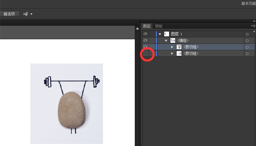The height and width of the screenshot is (146, 256).
Task: Click the blue color bar of 图层 1
Action: (156, 34)
